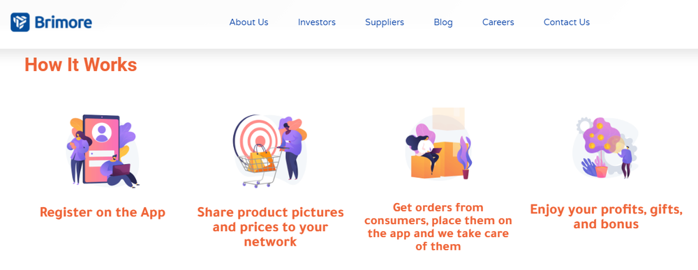Click the Brimore brand name text

pyautogui.click(x=63, y=22)
